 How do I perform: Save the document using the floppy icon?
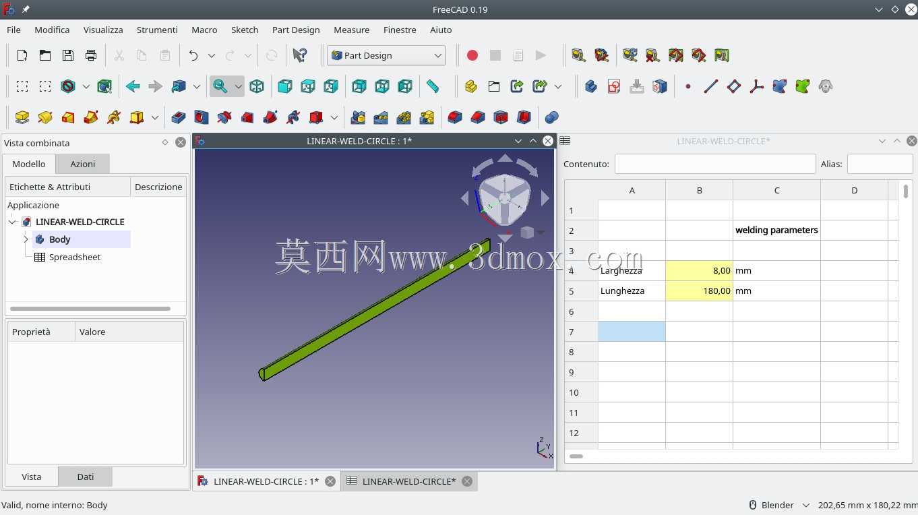click(x=68, y=55)
